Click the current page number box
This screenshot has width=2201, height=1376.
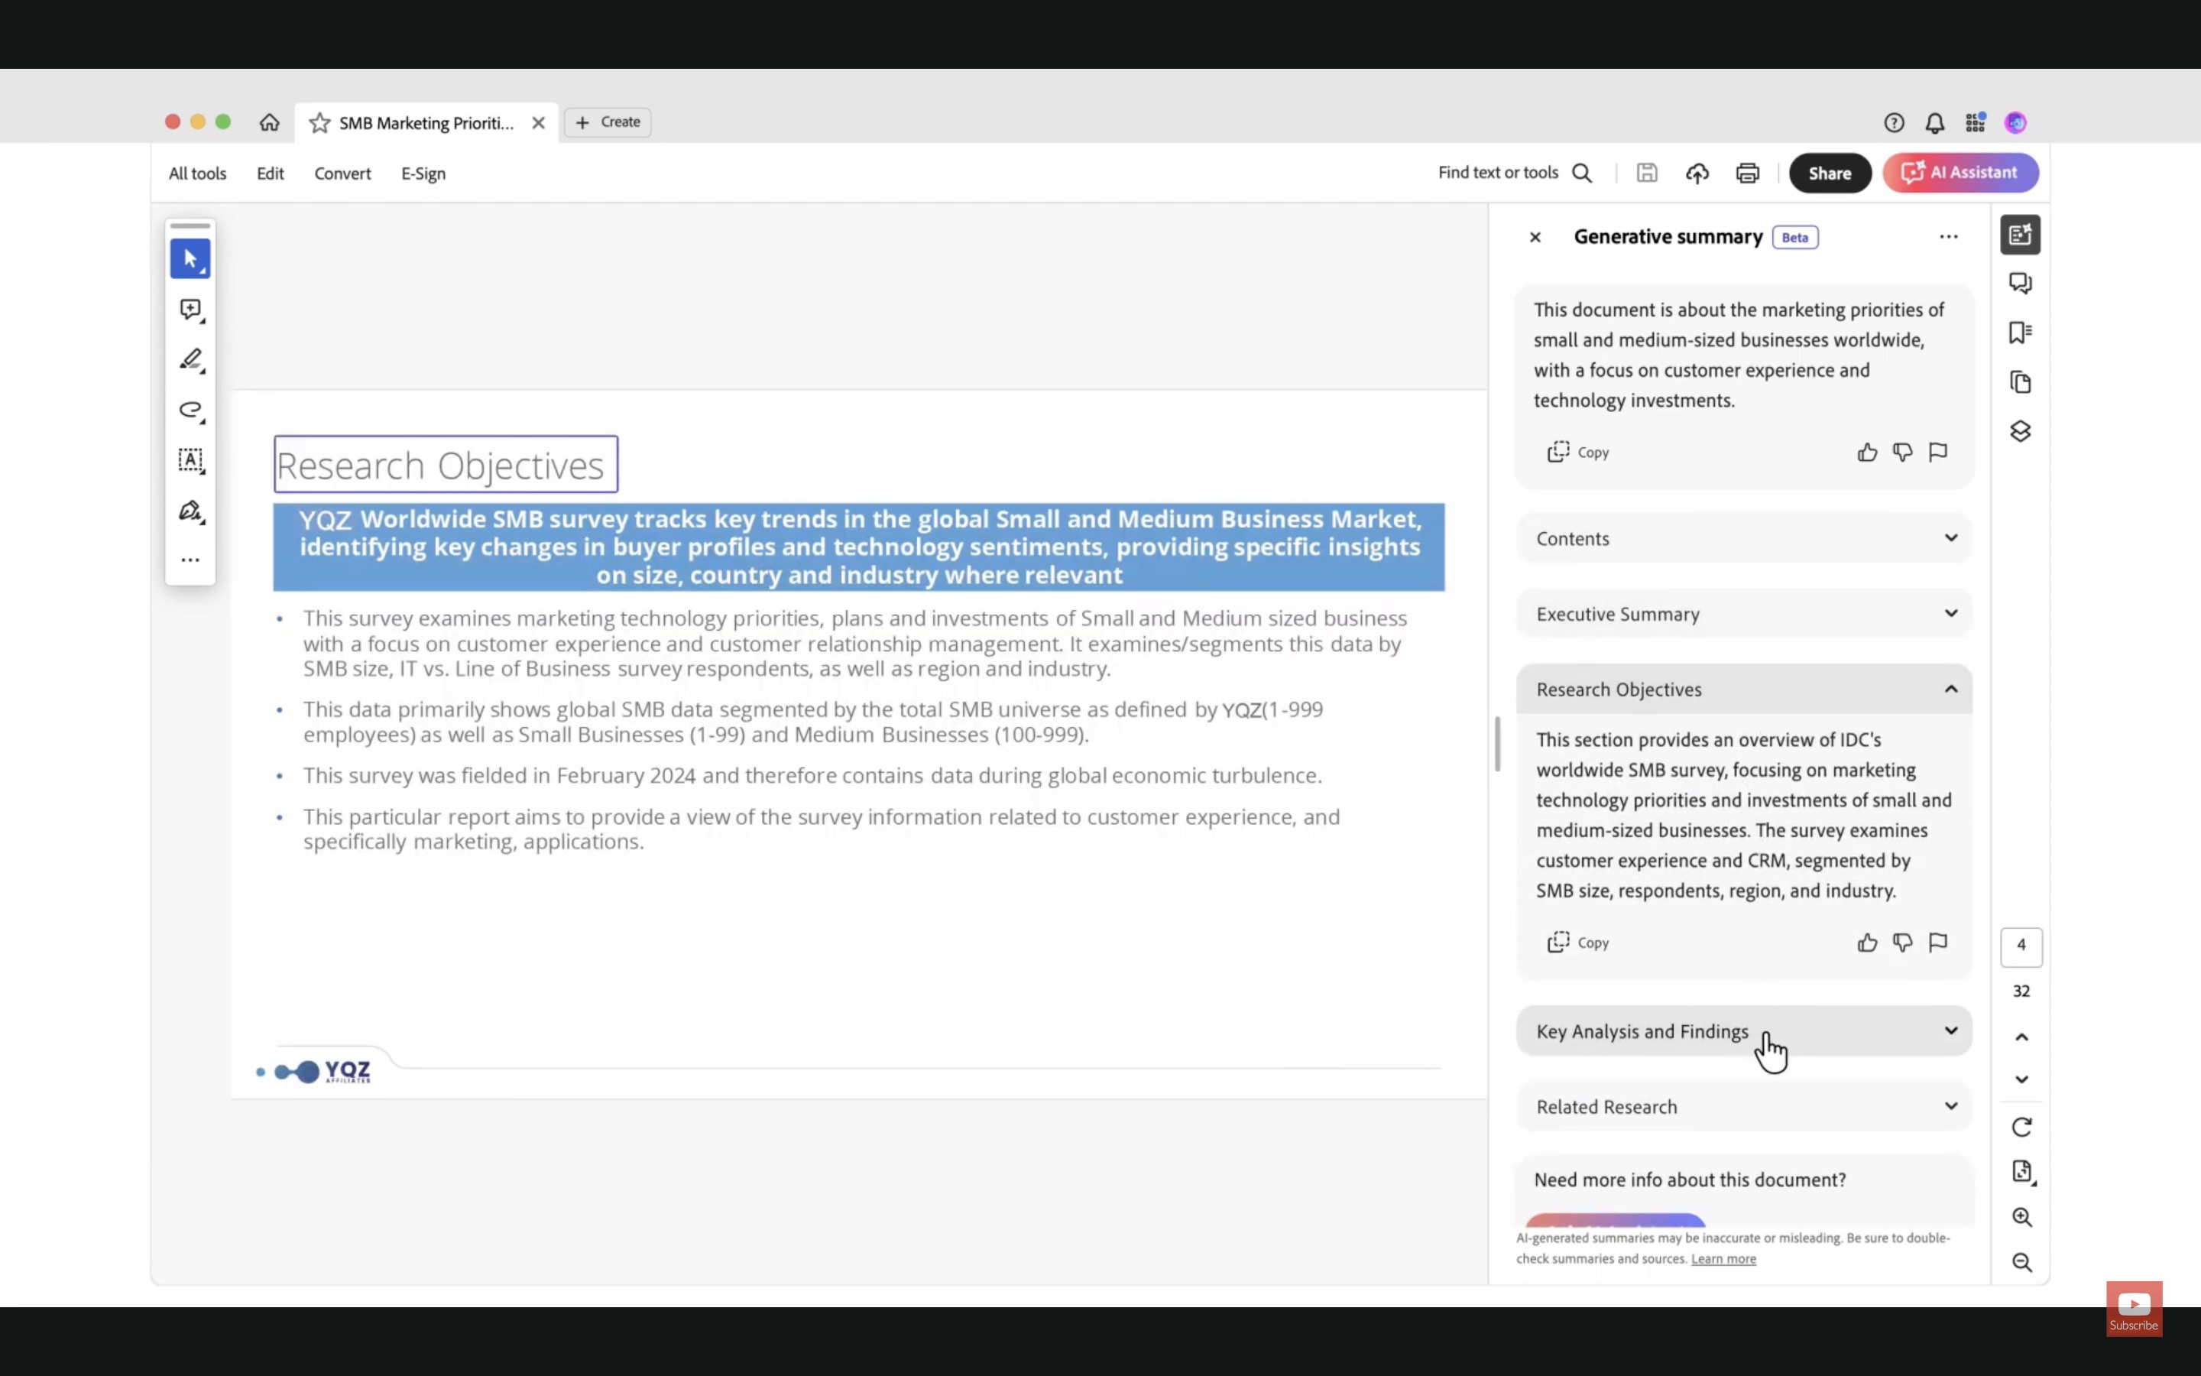tap(2021, 946)
